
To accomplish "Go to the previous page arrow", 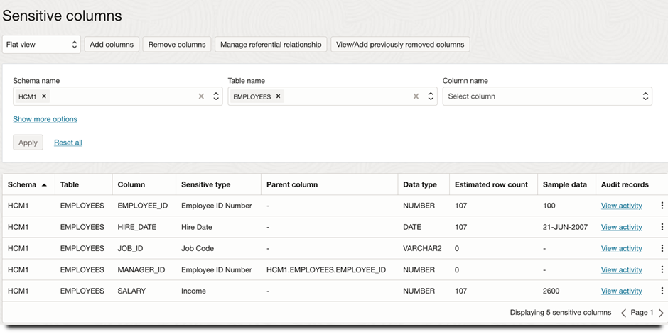I will tap(623, 313).
